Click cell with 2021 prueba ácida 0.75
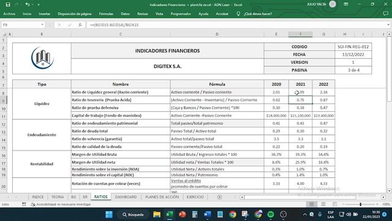The width and height of the screenshot is (392, 221). [x=300, y=100]
